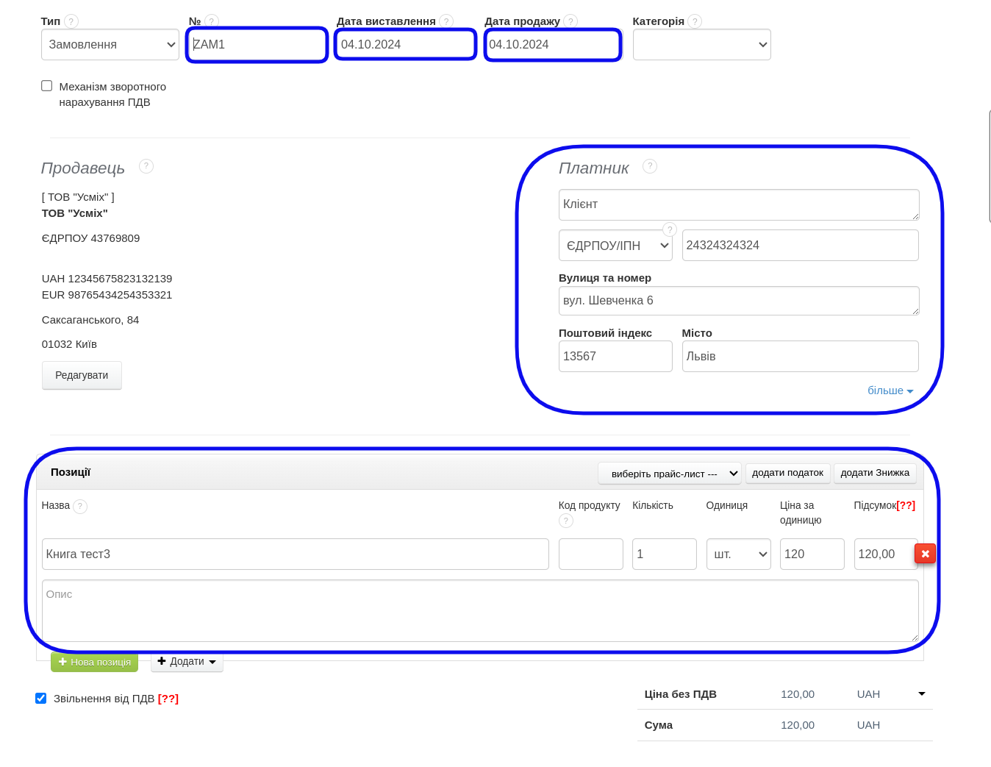Click help icon under Код продукту
Image resolution: width=991 pixels, height=767 pixels.
point(566,521)
